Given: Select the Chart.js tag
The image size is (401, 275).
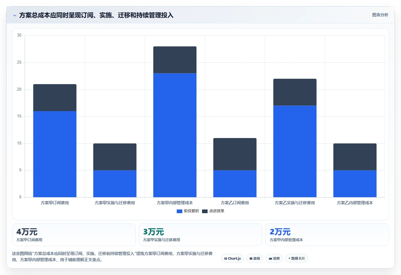Looking at the screenshot, I should click(x=233, y=258).
